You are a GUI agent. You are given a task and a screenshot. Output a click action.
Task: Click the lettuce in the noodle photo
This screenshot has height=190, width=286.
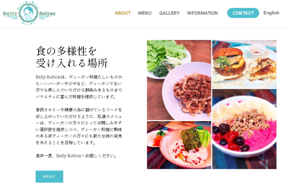(x=165, y=51)
